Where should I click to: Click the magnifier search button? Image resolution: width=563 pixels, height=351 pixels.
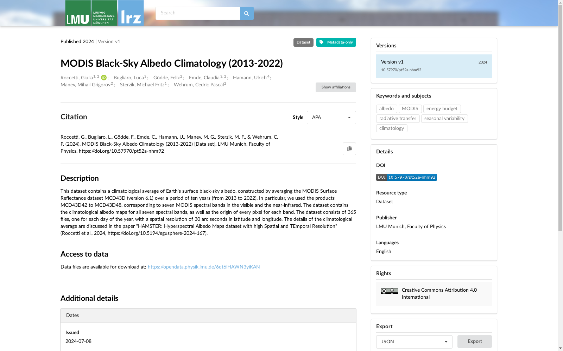pos(247,13)
